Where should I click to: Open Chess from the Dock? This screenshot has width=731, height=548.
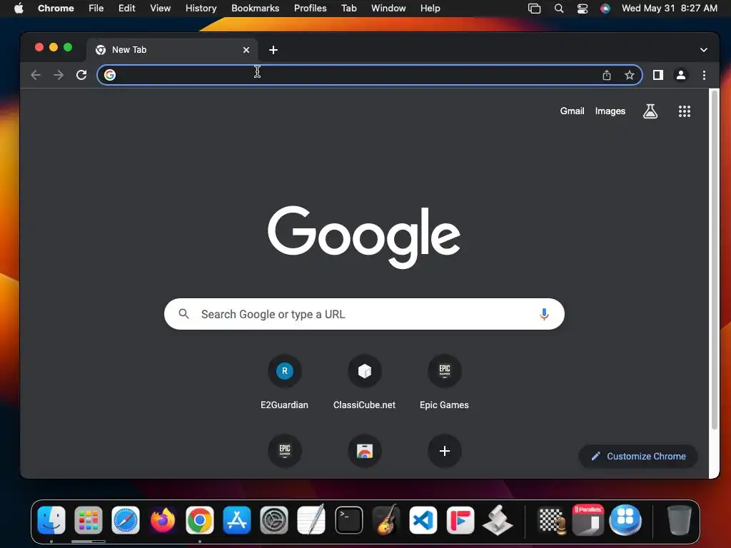[552, 520]
